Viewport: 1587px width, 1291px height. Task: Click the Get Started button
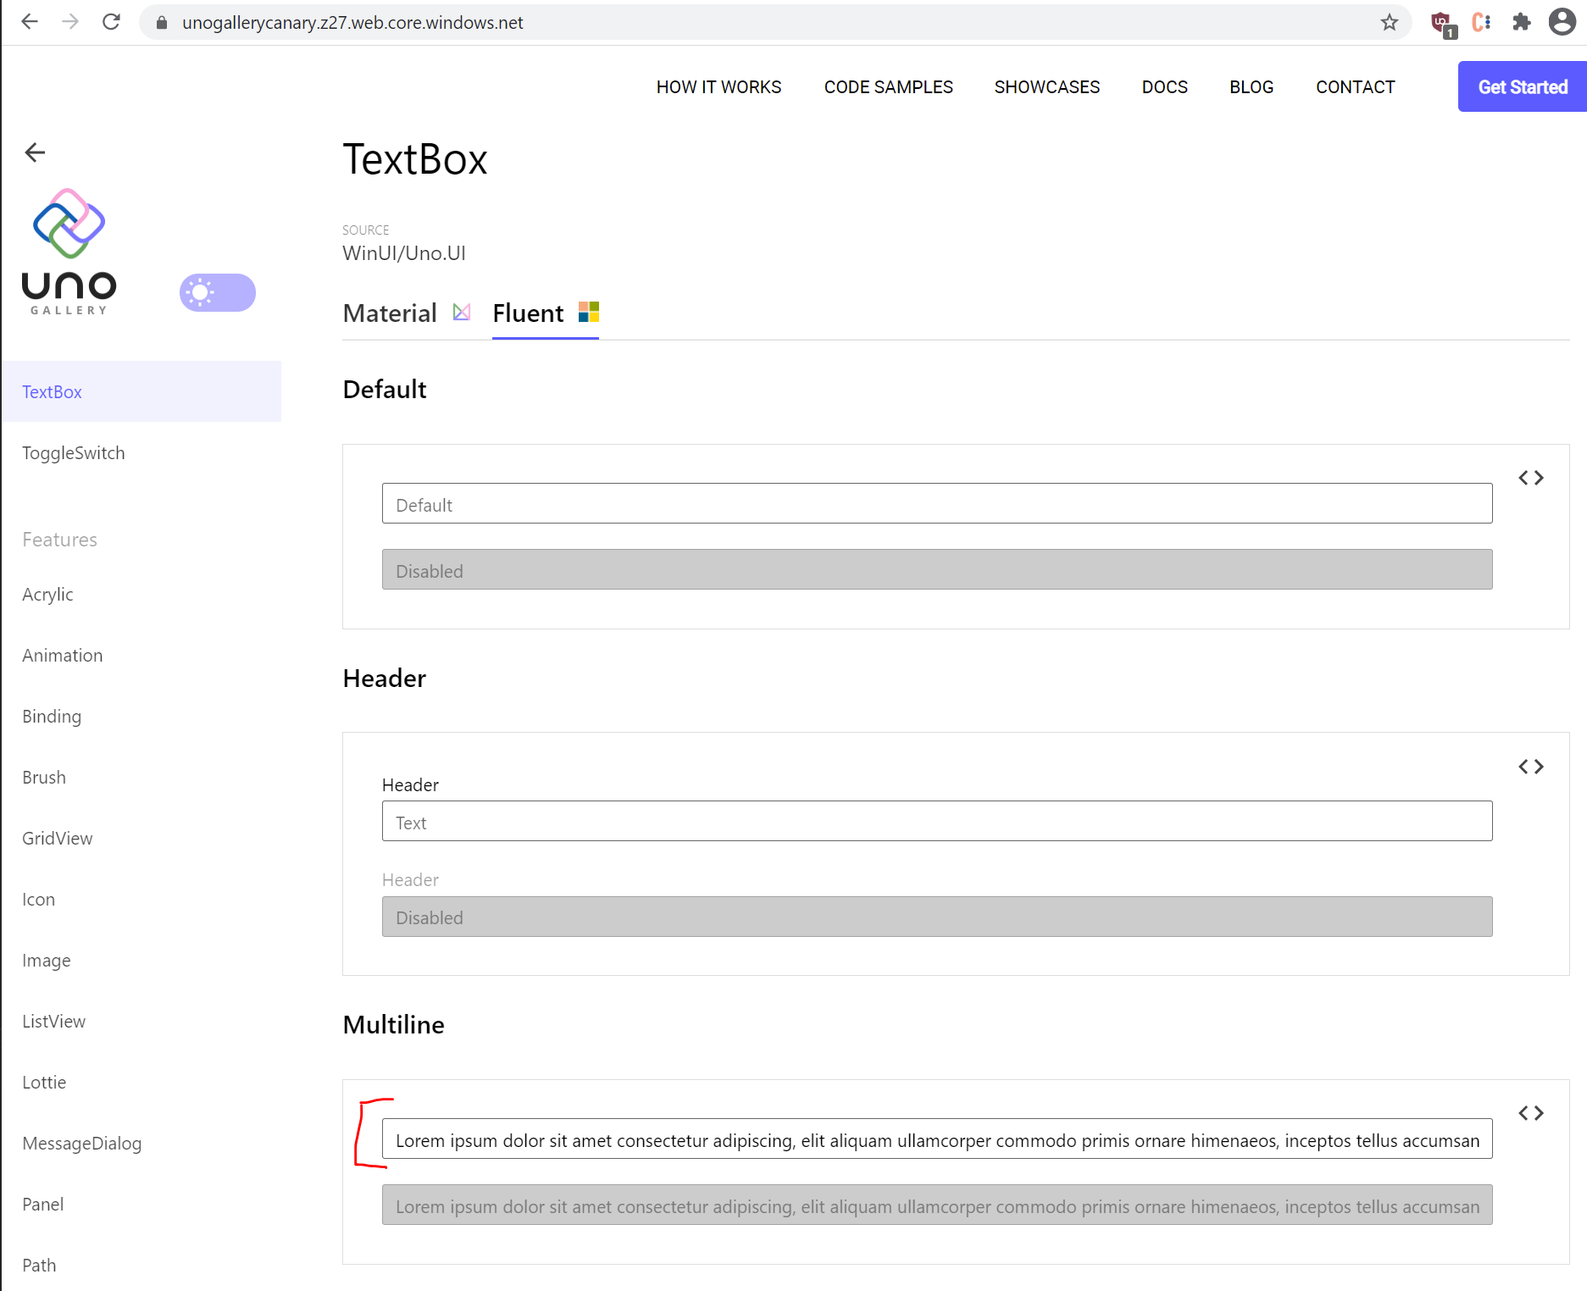click(1522, 86)
